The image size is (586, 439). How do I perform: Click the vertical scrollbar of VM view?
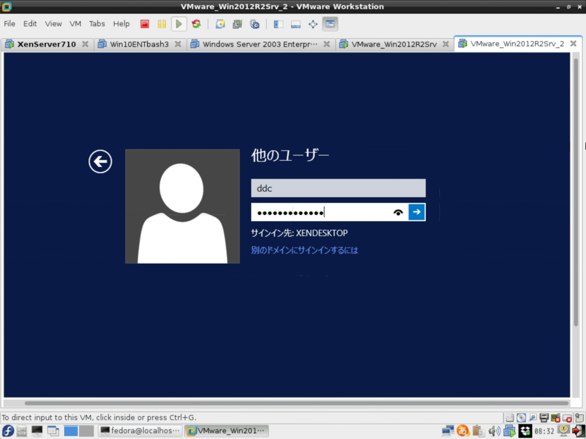[x=576, y=192]
